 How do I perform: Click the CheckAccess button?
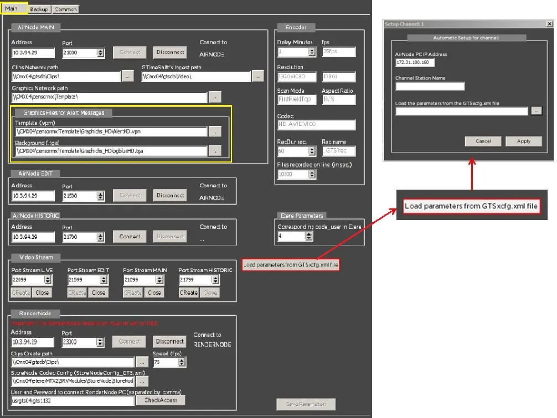pos(164,400)
